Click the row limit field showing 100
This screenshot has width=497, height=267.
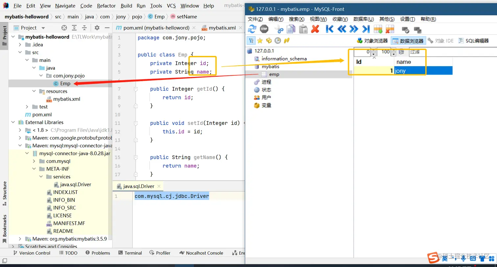(x=384, y=52)
